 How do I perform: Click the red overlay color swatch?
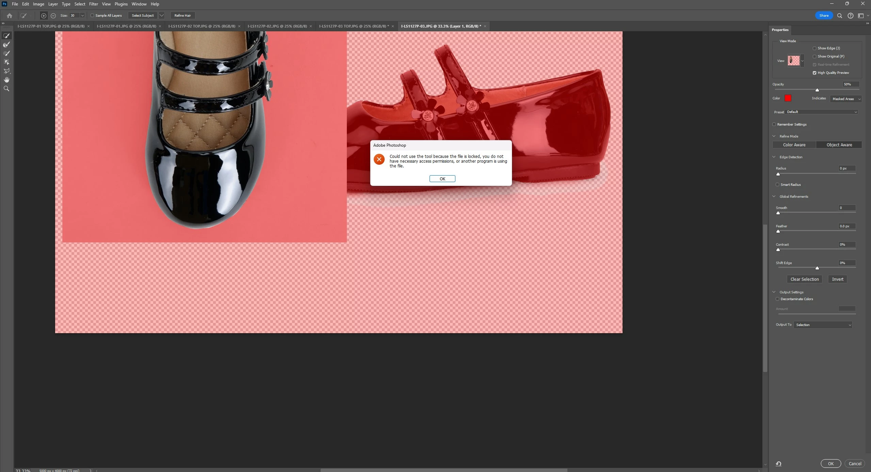click(x=788, y=98)
